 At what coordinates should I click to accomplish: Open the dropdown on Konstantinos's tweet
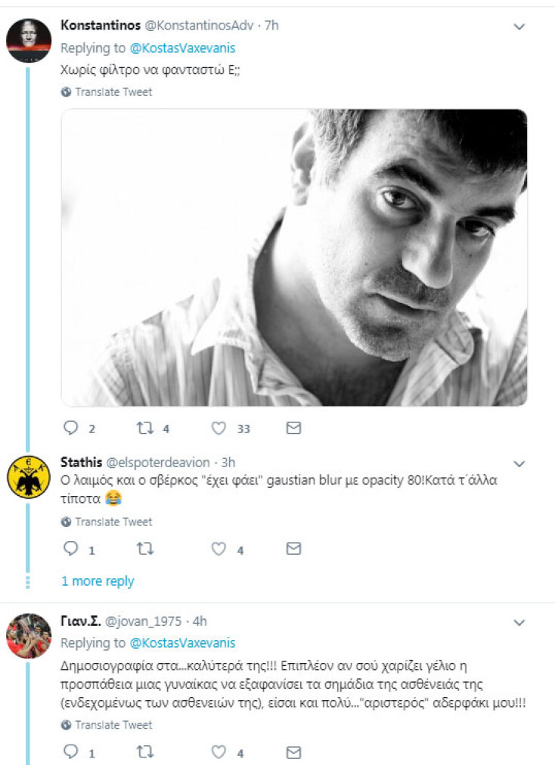click(x=519, y=26)
